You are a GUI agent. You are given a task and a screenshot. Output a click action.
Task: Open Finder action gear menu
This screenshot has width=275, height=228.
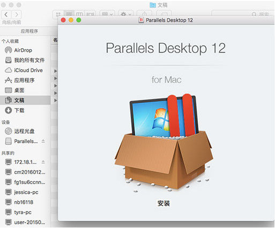[126, 14]
